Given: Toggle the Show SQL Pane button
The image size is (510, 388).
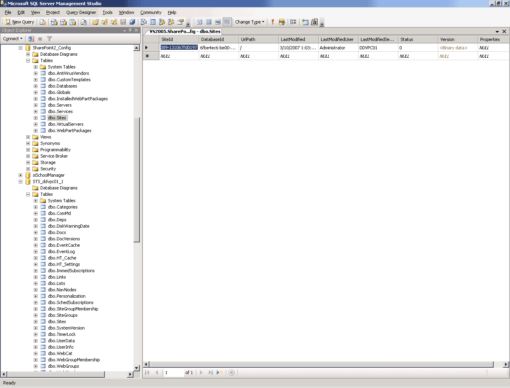Looking at the screenshot, I should (218, 22).
